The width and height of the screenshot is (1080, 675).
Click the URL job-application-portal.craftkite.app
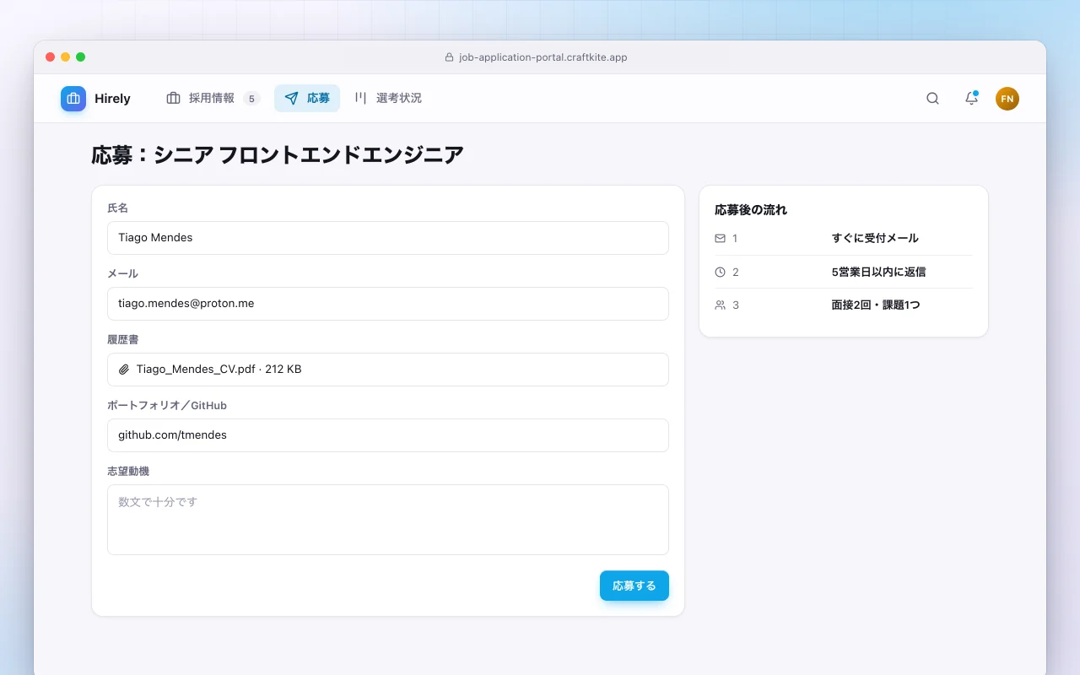543,57
